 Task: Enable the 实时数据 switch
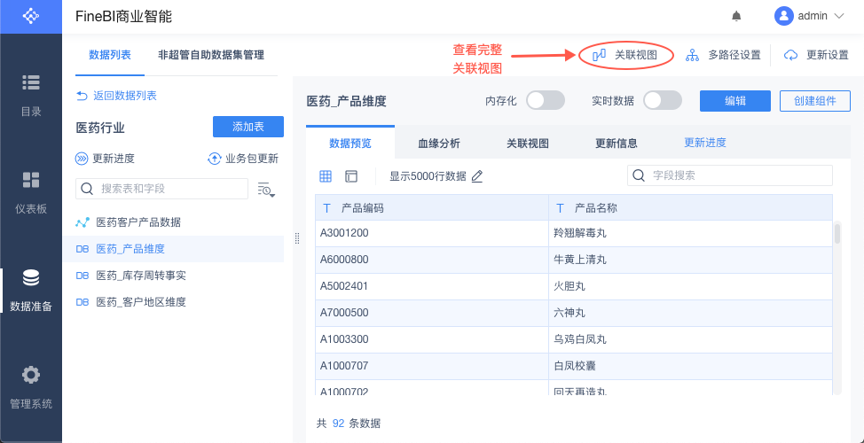[662, 101]
